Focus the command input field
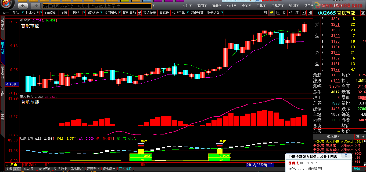Image resolution: width=366 pixels, height=172 pixels. (97, 6)
